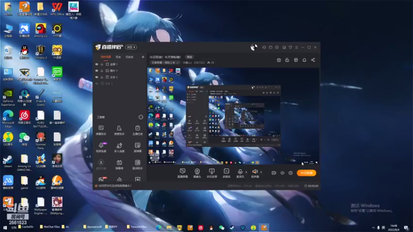Toggle lock on the 图片 1 layer
The height and width of the screenshot is (232, 413).
(102, 71)
